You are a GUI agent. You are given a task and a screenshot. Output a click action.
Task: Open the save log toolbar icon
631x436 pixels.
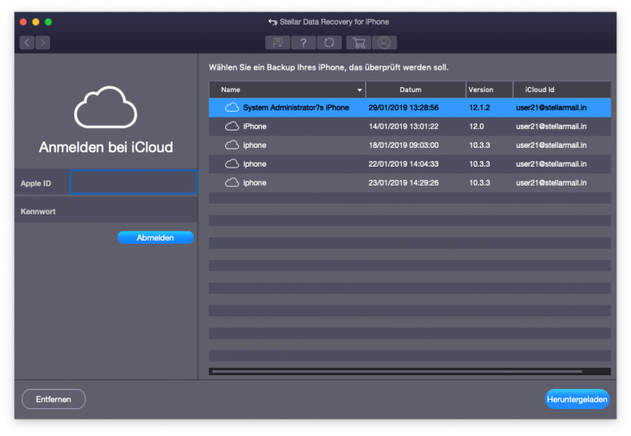point(278,43)
